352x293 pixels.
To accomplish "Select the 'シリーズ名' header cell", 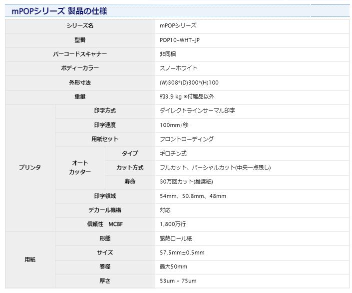I will coord(80,25).
